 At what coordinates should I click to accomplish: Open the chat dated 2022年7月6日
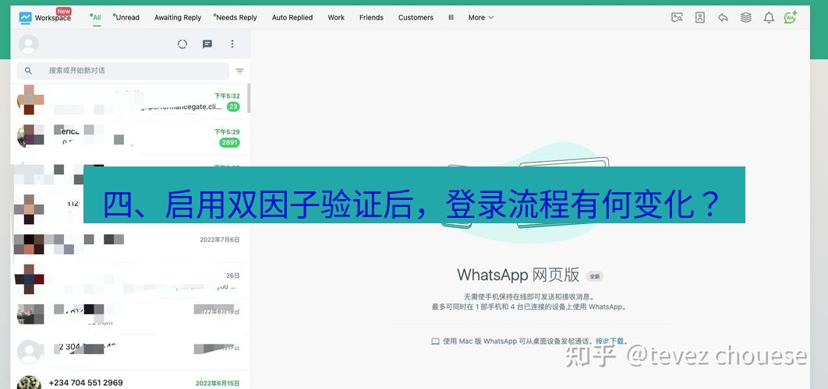pos(129,244)
